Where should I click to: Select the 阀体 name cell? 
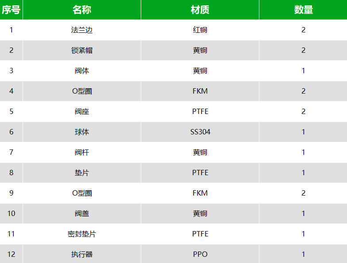click(x=82, y=71)
